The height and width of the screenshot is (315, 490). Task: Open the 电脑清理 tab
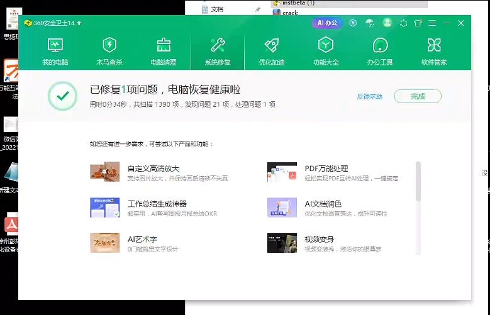[164, 52]
